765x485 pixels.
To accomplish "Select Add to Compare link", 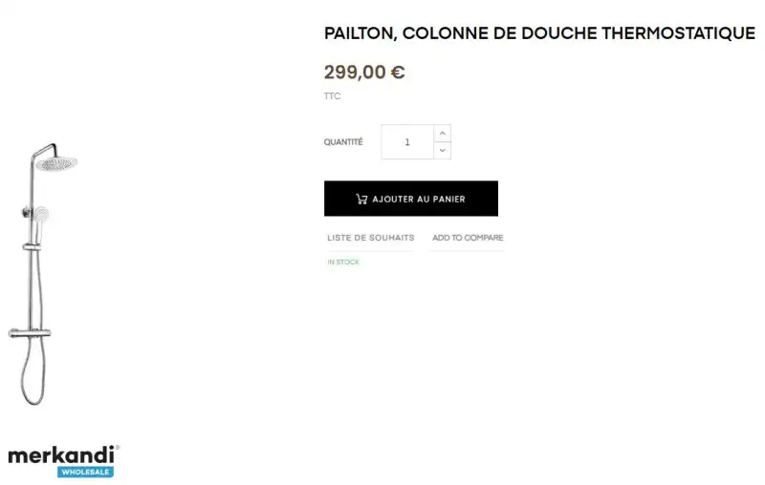I will 468,238.
